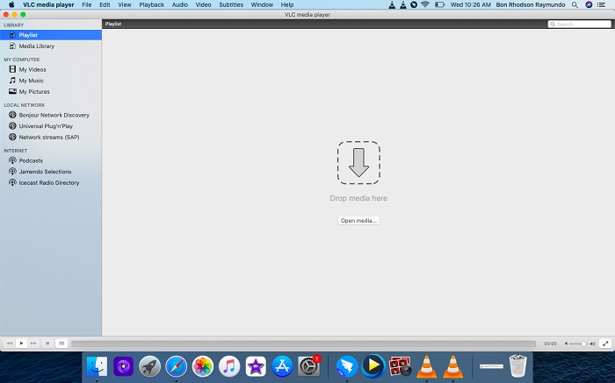Screen dimensions: 615x383
Task: Click the Open media... button
Action: pyautogui.click(x=358, y=220)
